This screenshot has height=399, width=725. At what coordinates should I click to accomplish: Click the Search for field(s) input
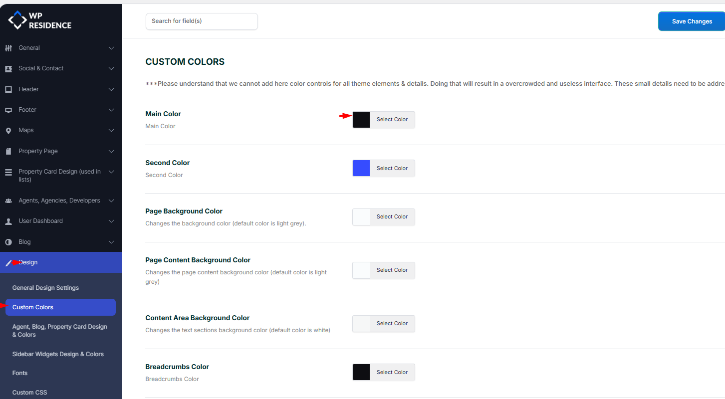202,21
